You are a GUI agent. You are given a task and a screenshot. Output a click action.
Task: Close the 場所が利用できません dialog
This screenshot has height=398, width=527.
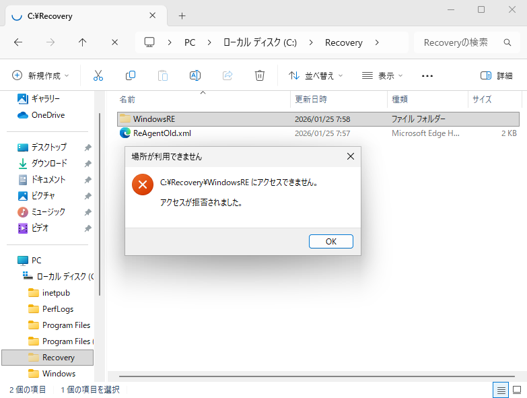click(x=350, y=157)
